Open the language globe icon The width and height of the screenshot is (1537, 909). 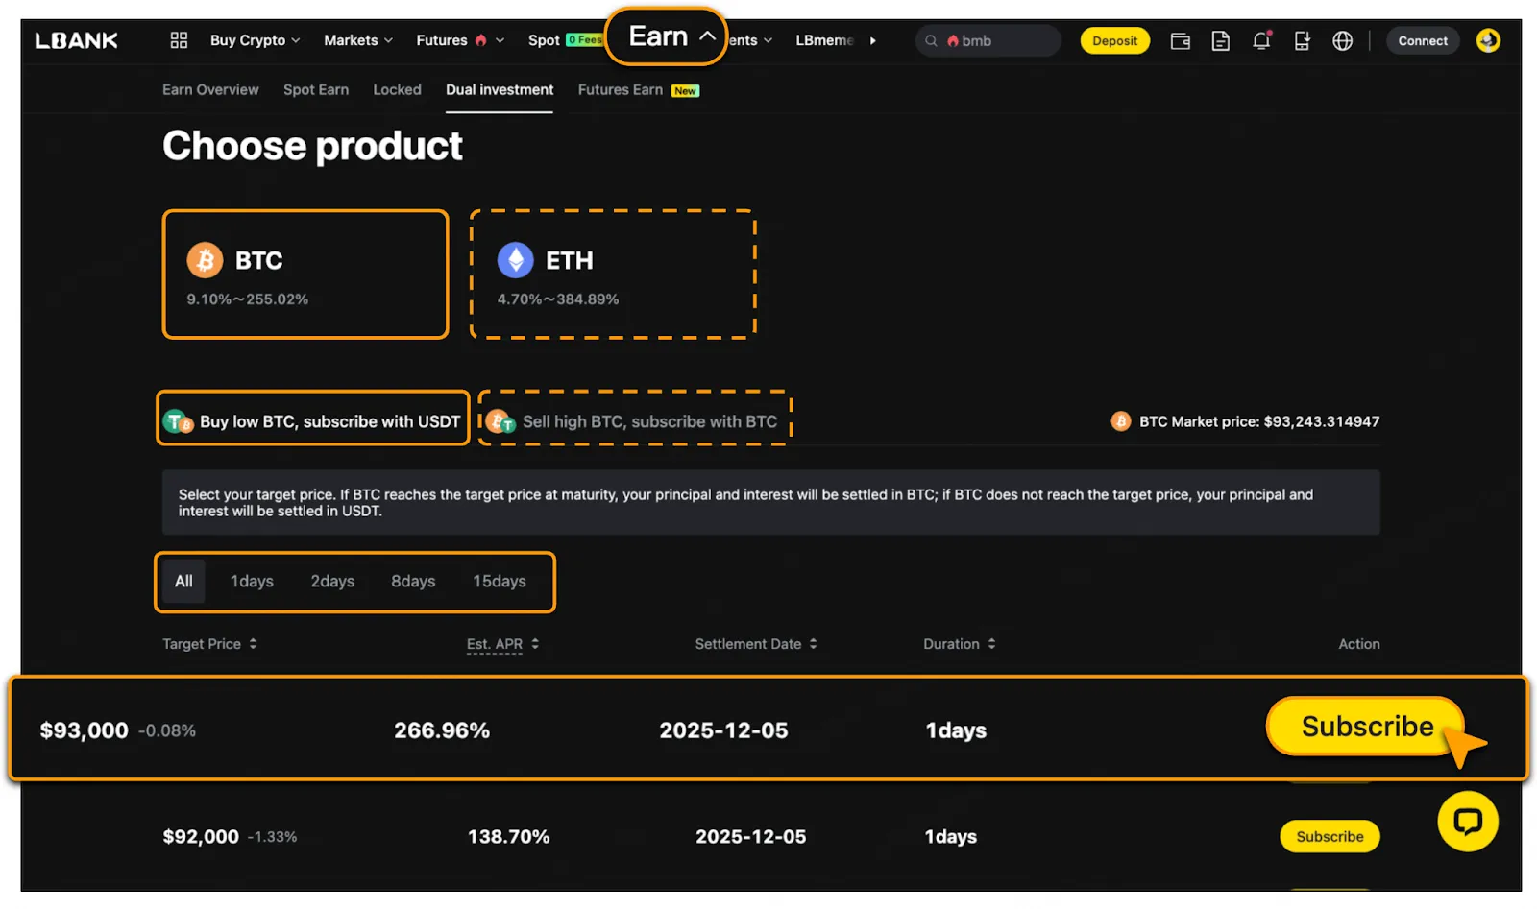(1342, 41)
